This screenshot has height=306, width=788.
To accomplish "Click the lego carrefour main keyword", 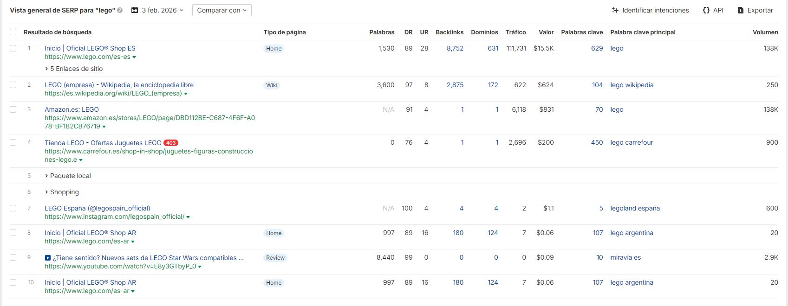I will 632,142.
